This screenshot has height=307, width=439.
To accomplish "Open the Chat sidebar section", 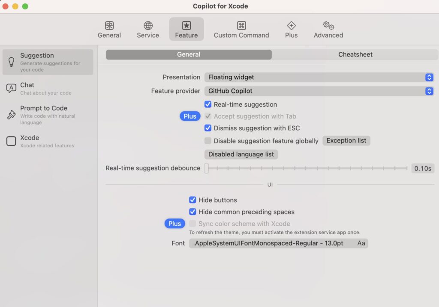I will [x=48, y=87].
